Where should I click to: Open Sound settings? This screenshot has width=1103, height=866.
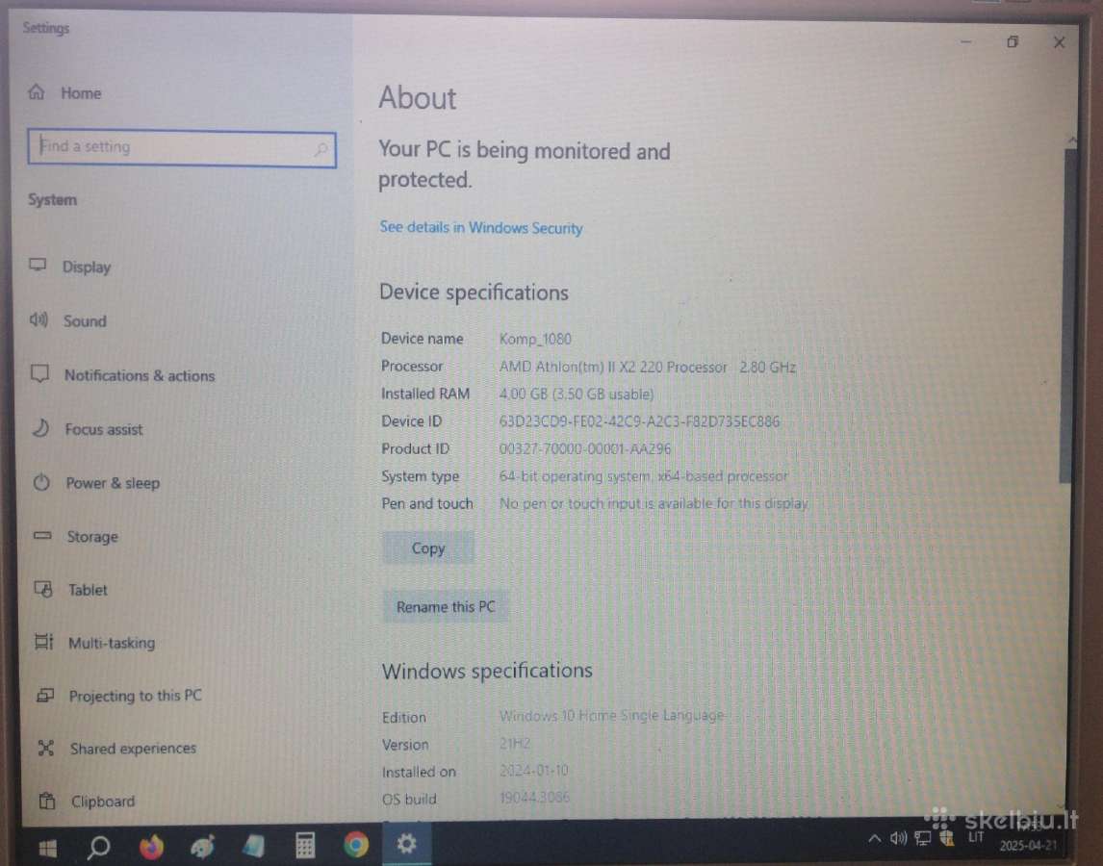tap(68, 320)
